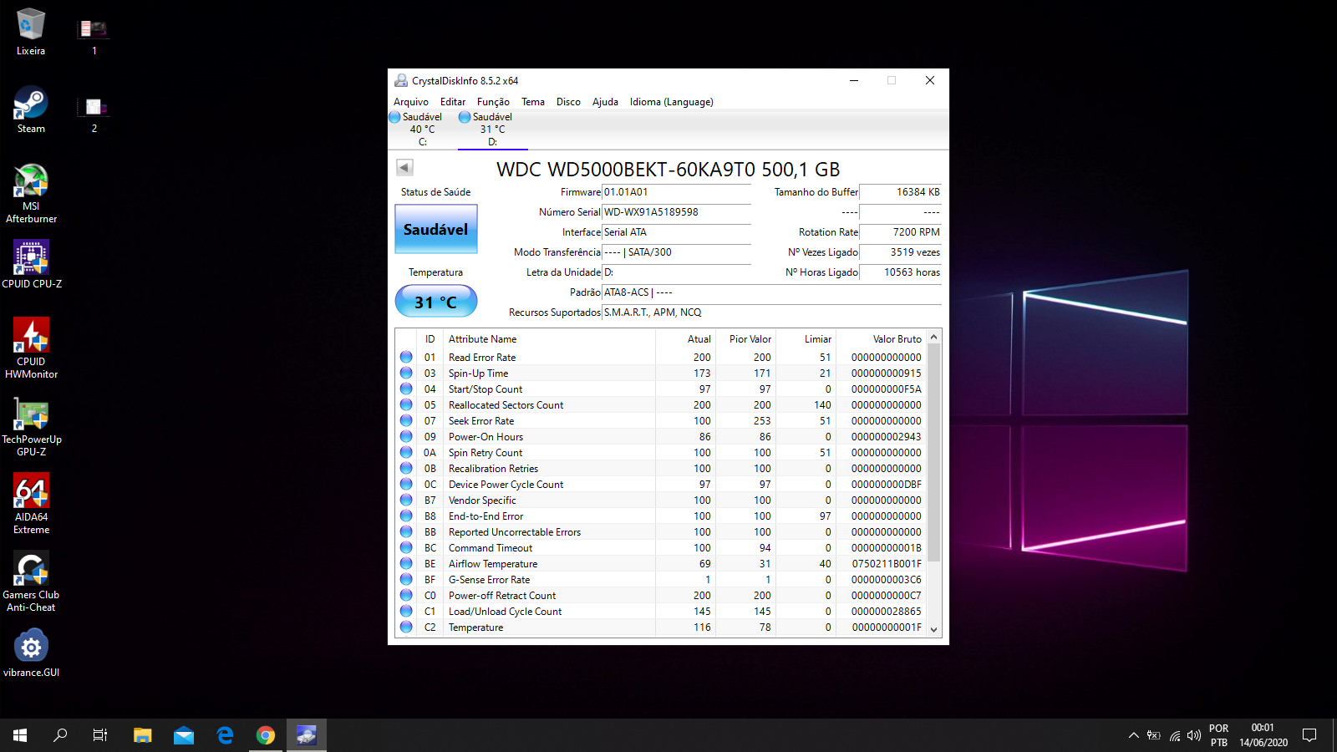
Task: Click status circle for G-Sense Error Rate row
Action: pos(406,579)
